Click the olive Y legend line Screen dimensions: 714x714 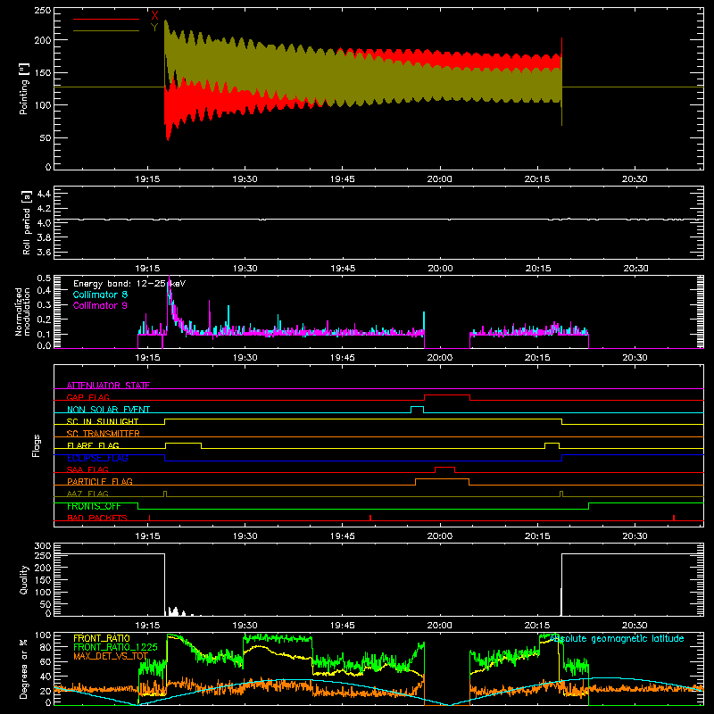coord(106,30)
